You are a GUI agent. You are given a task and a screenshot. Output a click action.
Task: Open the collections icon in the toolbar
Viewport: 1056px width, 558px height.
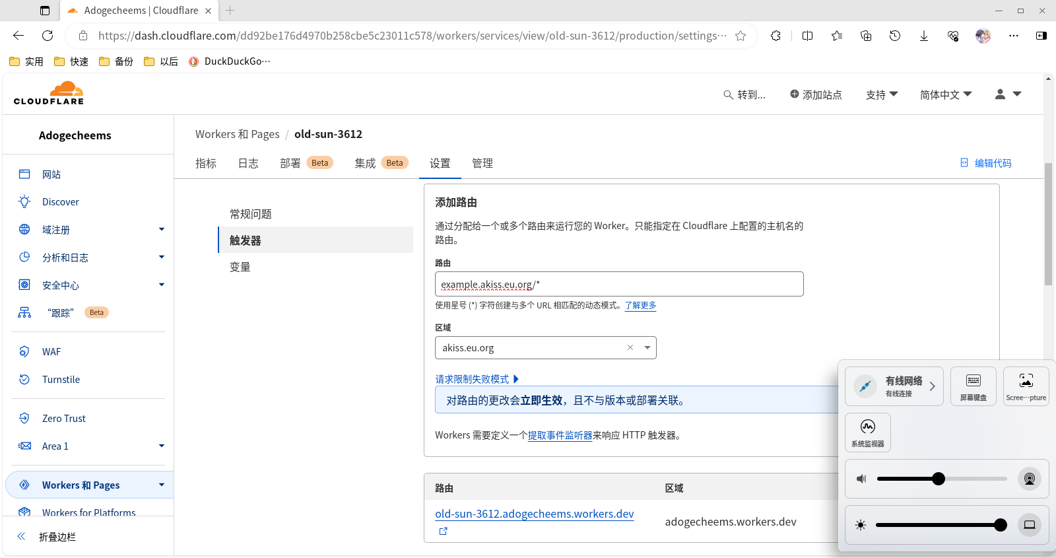click(x=866, y=36)
